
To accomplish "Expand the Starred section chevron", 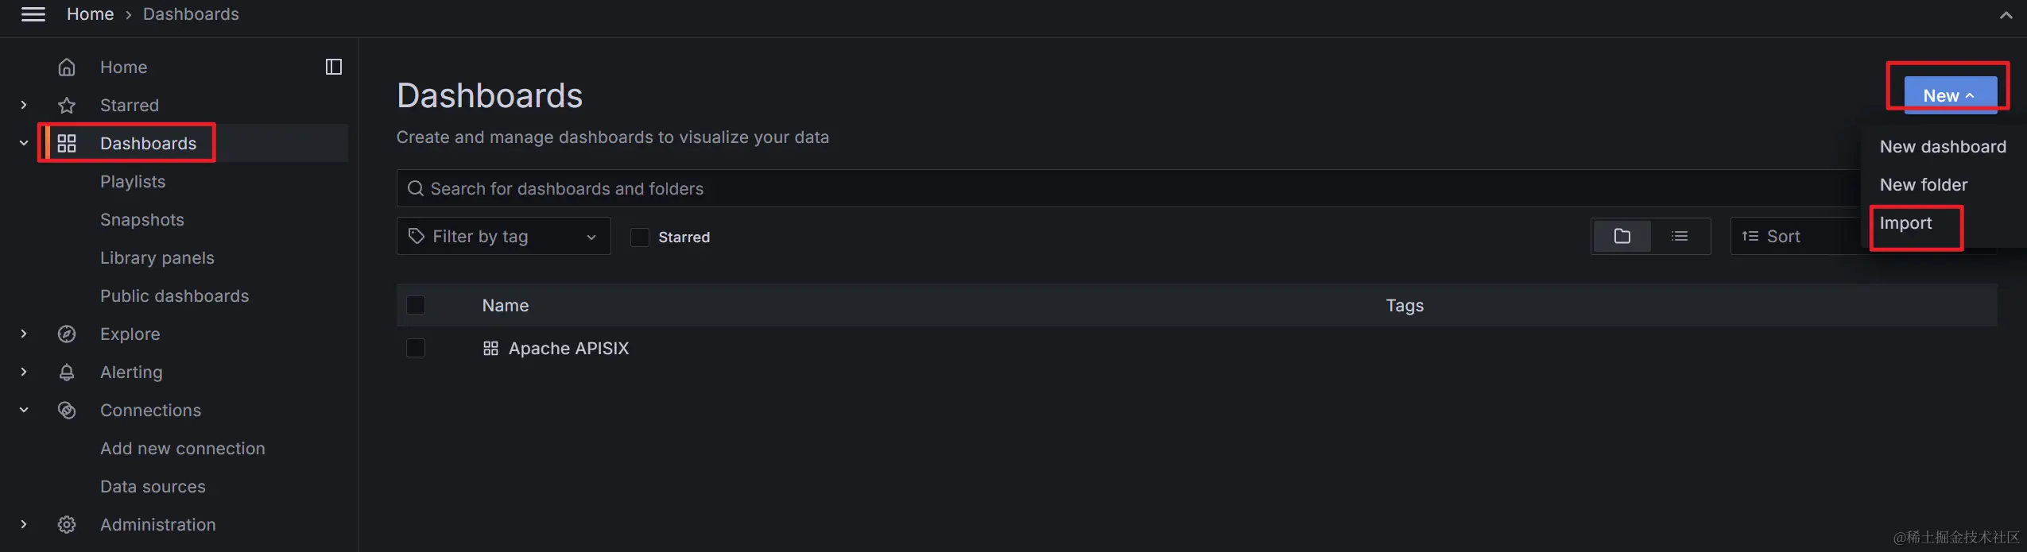I will pos(24,106).
